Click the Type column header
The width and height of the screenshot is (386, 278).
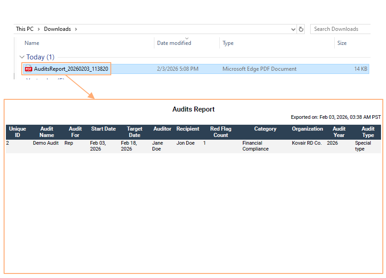(228, 43)
